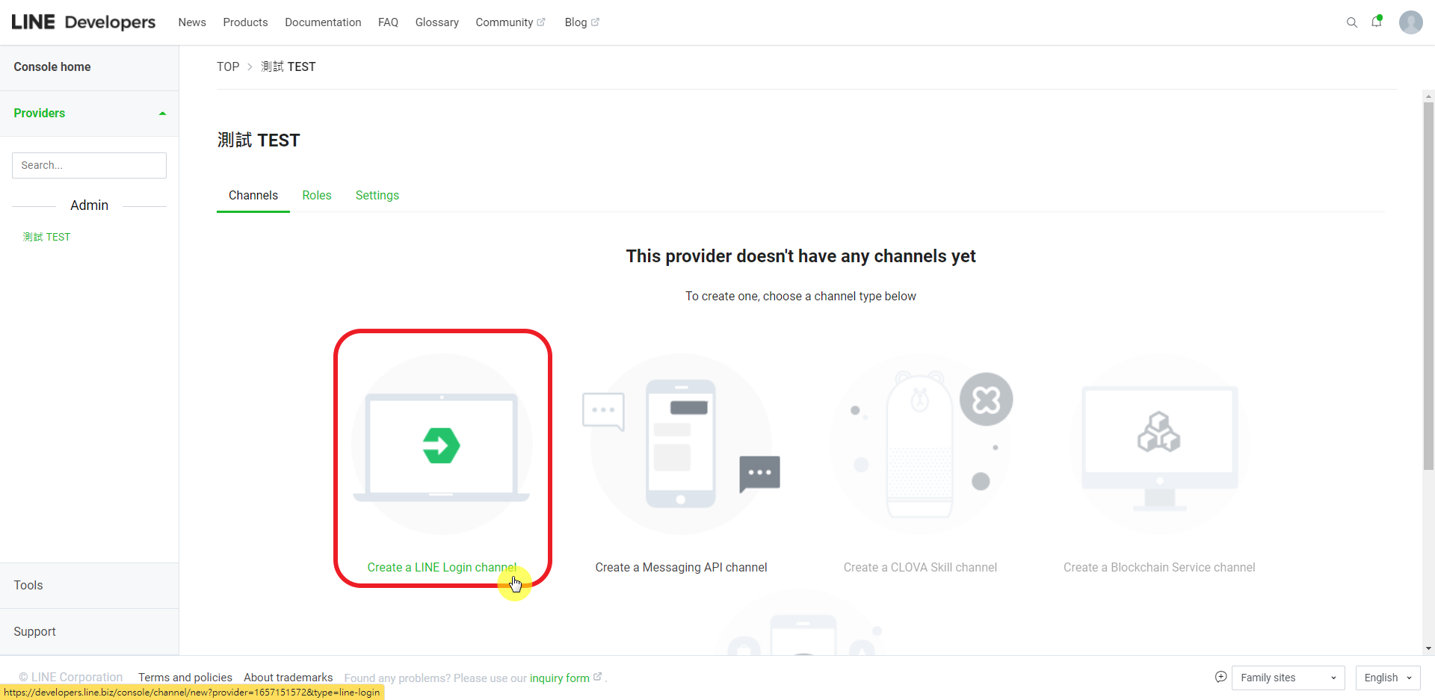This screenshot has height=700, width=1435.
Task: Open the Documentation menu item
Action: pos(323,22)
